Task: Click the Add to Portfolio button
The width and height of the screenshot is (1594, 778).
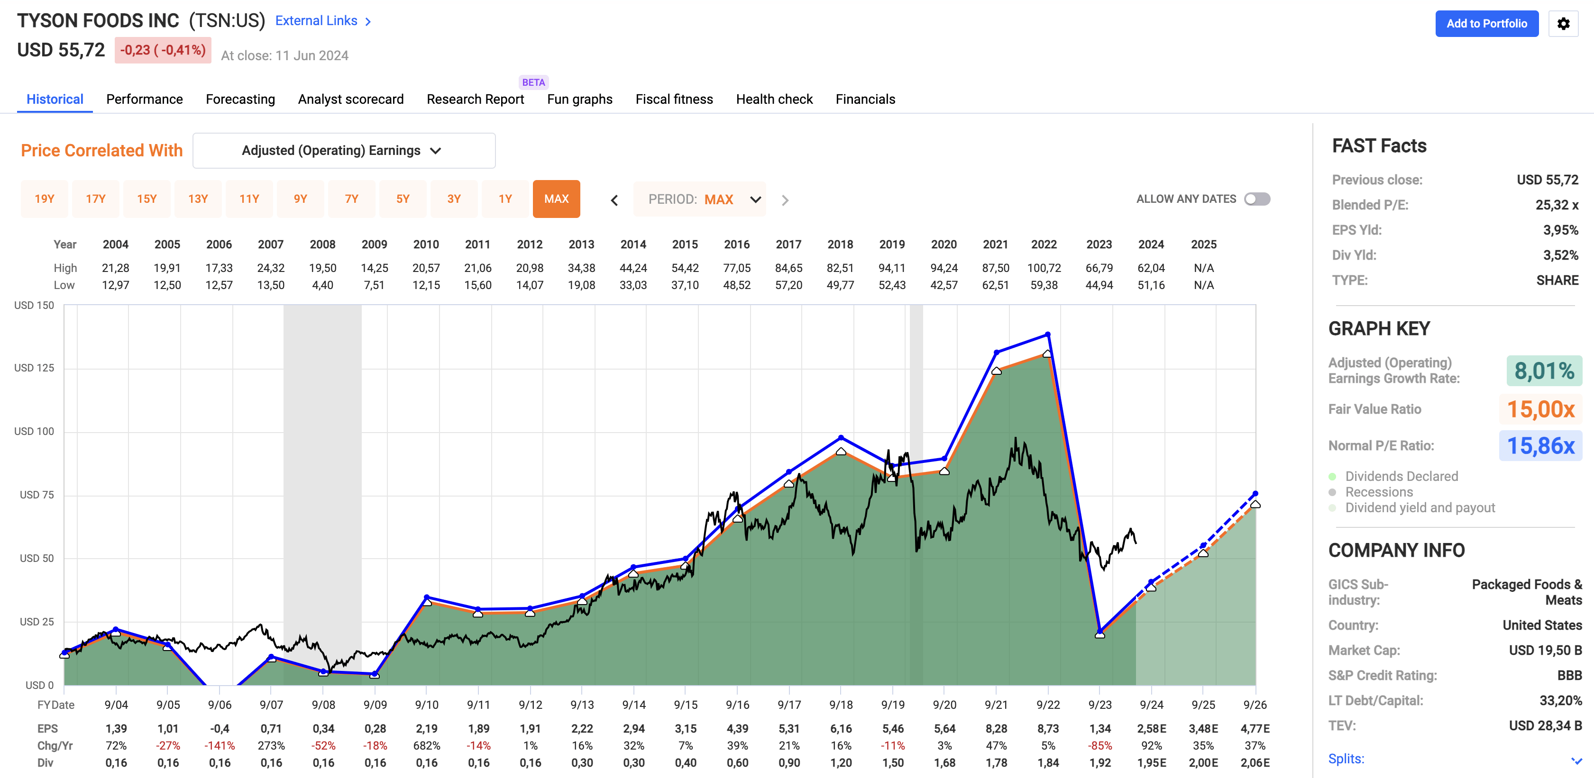Action: [x=1487, y=24]
